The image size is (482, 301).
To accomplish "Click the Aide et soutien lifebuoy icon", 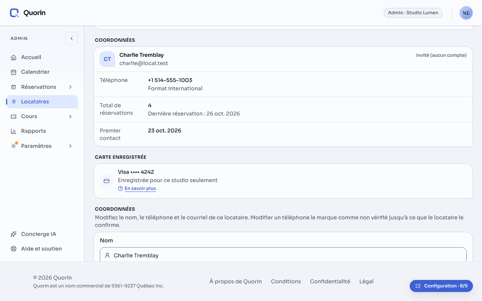I will pos(14,249).
